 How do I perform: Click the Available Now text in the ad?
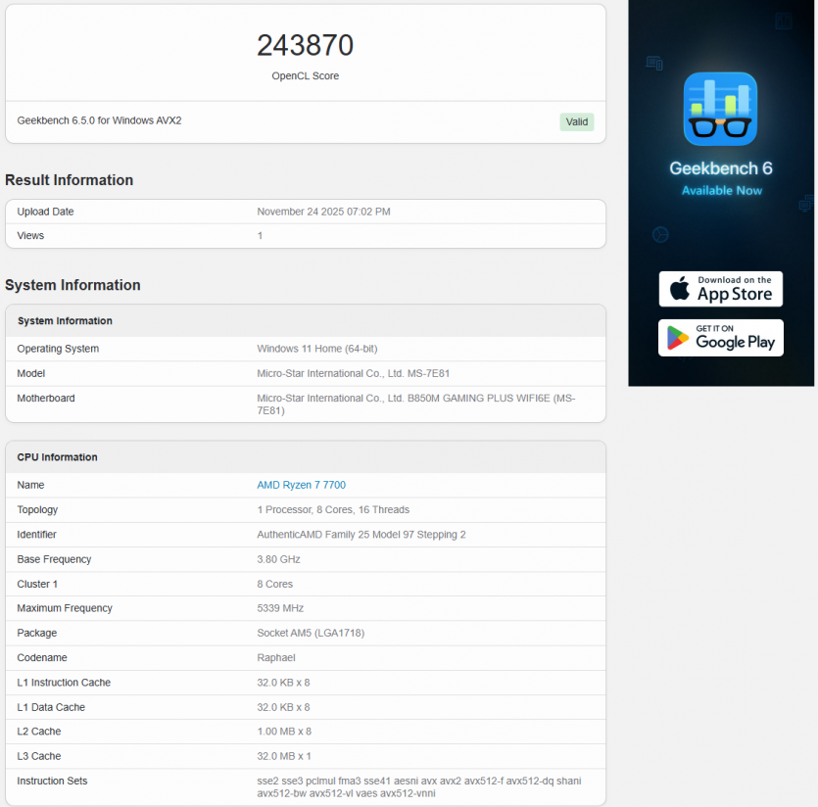[721, 190]
